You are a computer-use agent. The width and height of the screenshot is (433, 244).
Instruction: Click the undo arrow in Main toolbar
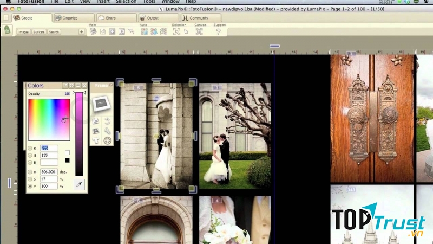click(131, 31)
